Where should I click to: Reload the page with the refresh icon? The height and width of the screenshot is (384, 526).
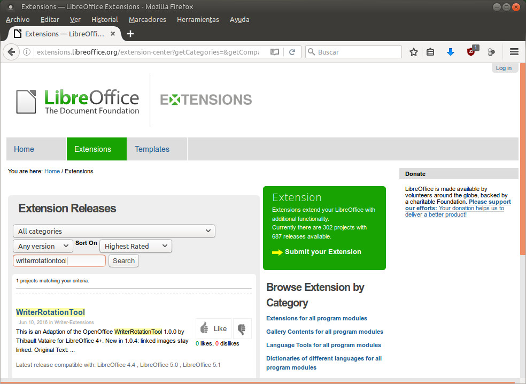[292, 52]
